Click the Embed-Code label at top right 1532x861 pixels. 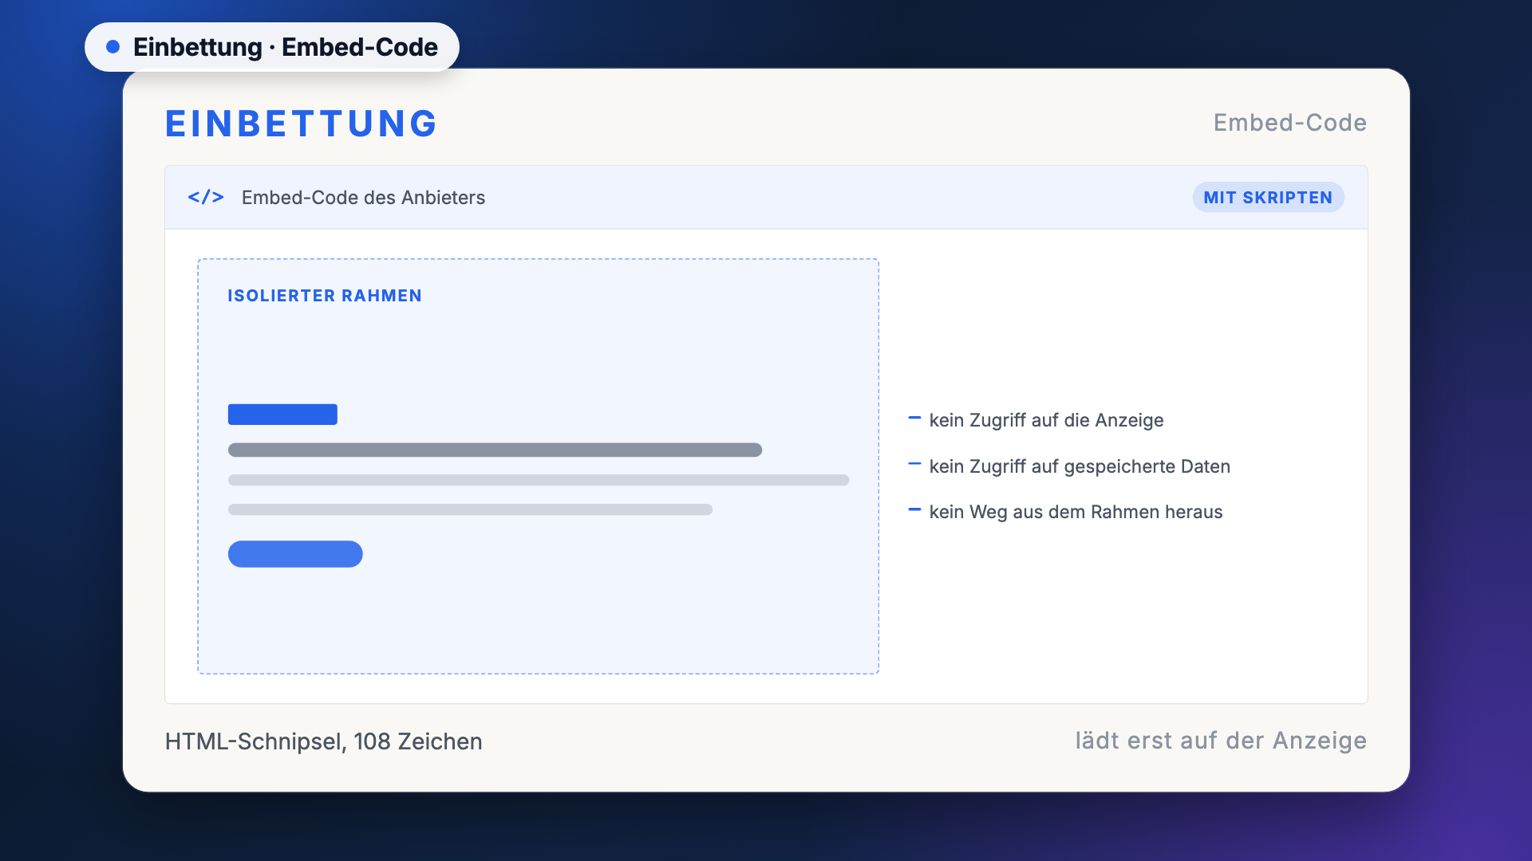1289,123
